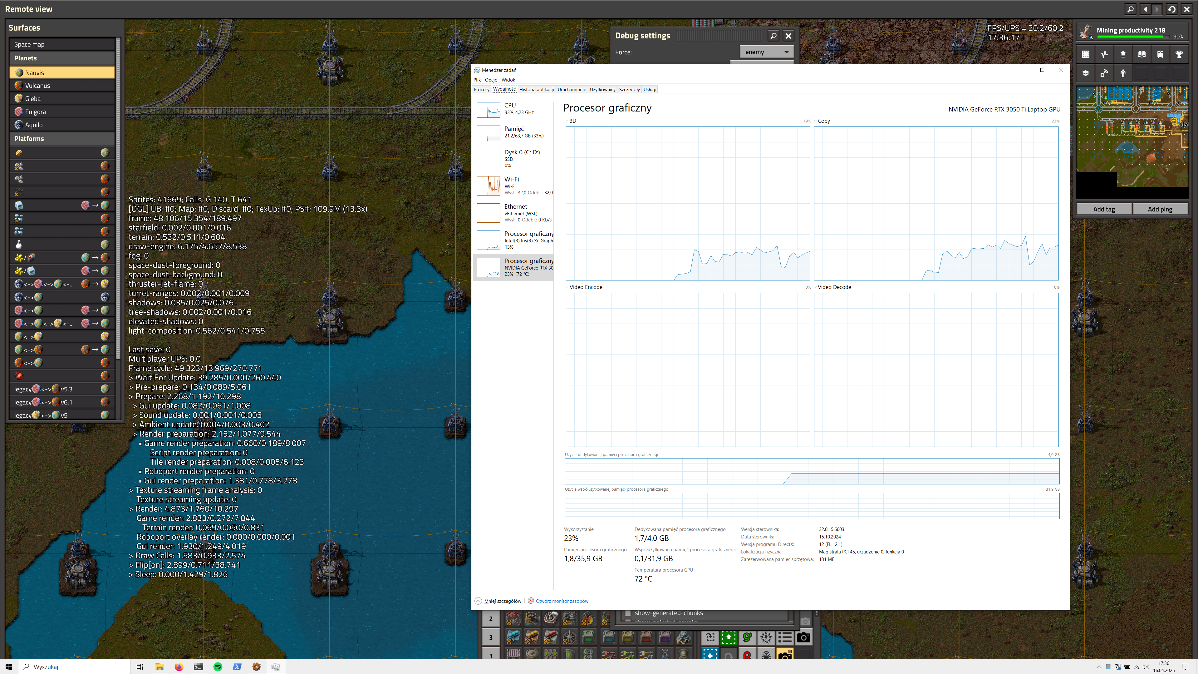Viewport: 1198px width, 674px height.
Task: Open the Otwórz monitor zasobów link
Action: (x=562, y=601)
